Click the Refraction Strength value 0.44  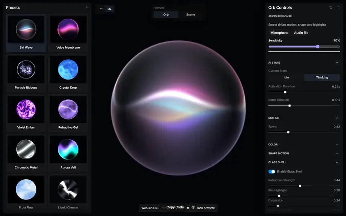(x=337, y=180)
